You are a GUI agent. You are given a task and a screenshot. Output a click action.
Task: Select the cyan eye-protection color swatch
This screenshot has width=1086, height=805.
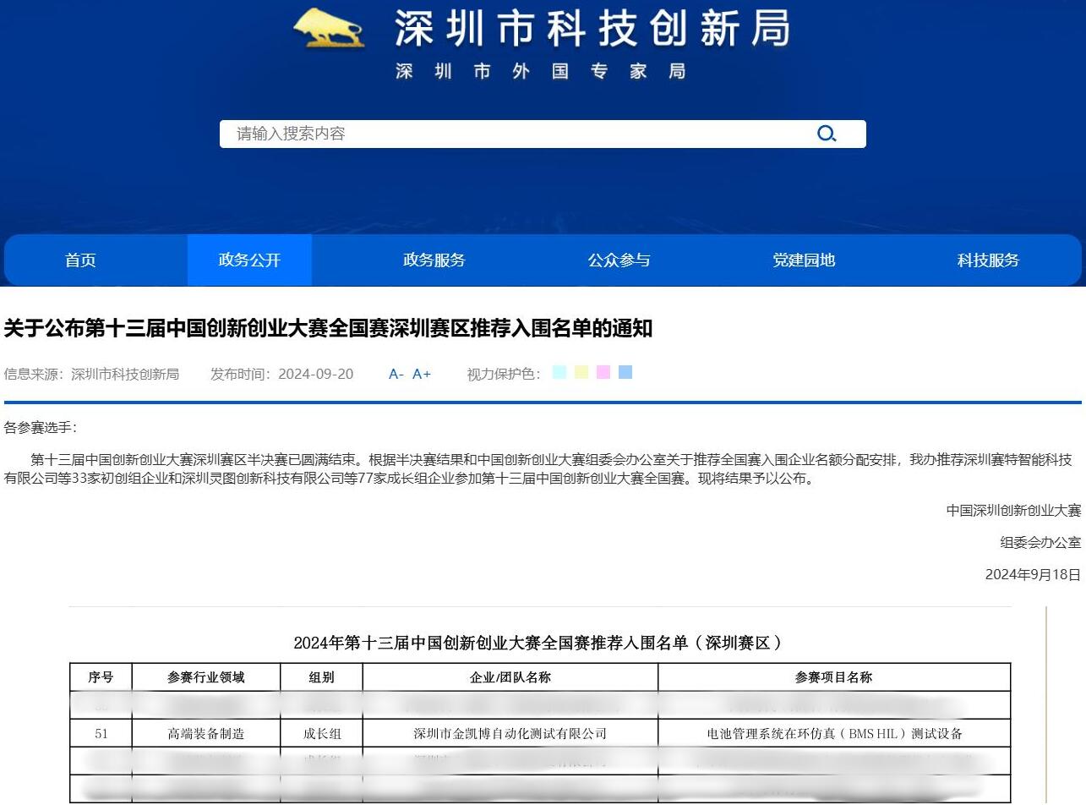click(x=559, y=372)
